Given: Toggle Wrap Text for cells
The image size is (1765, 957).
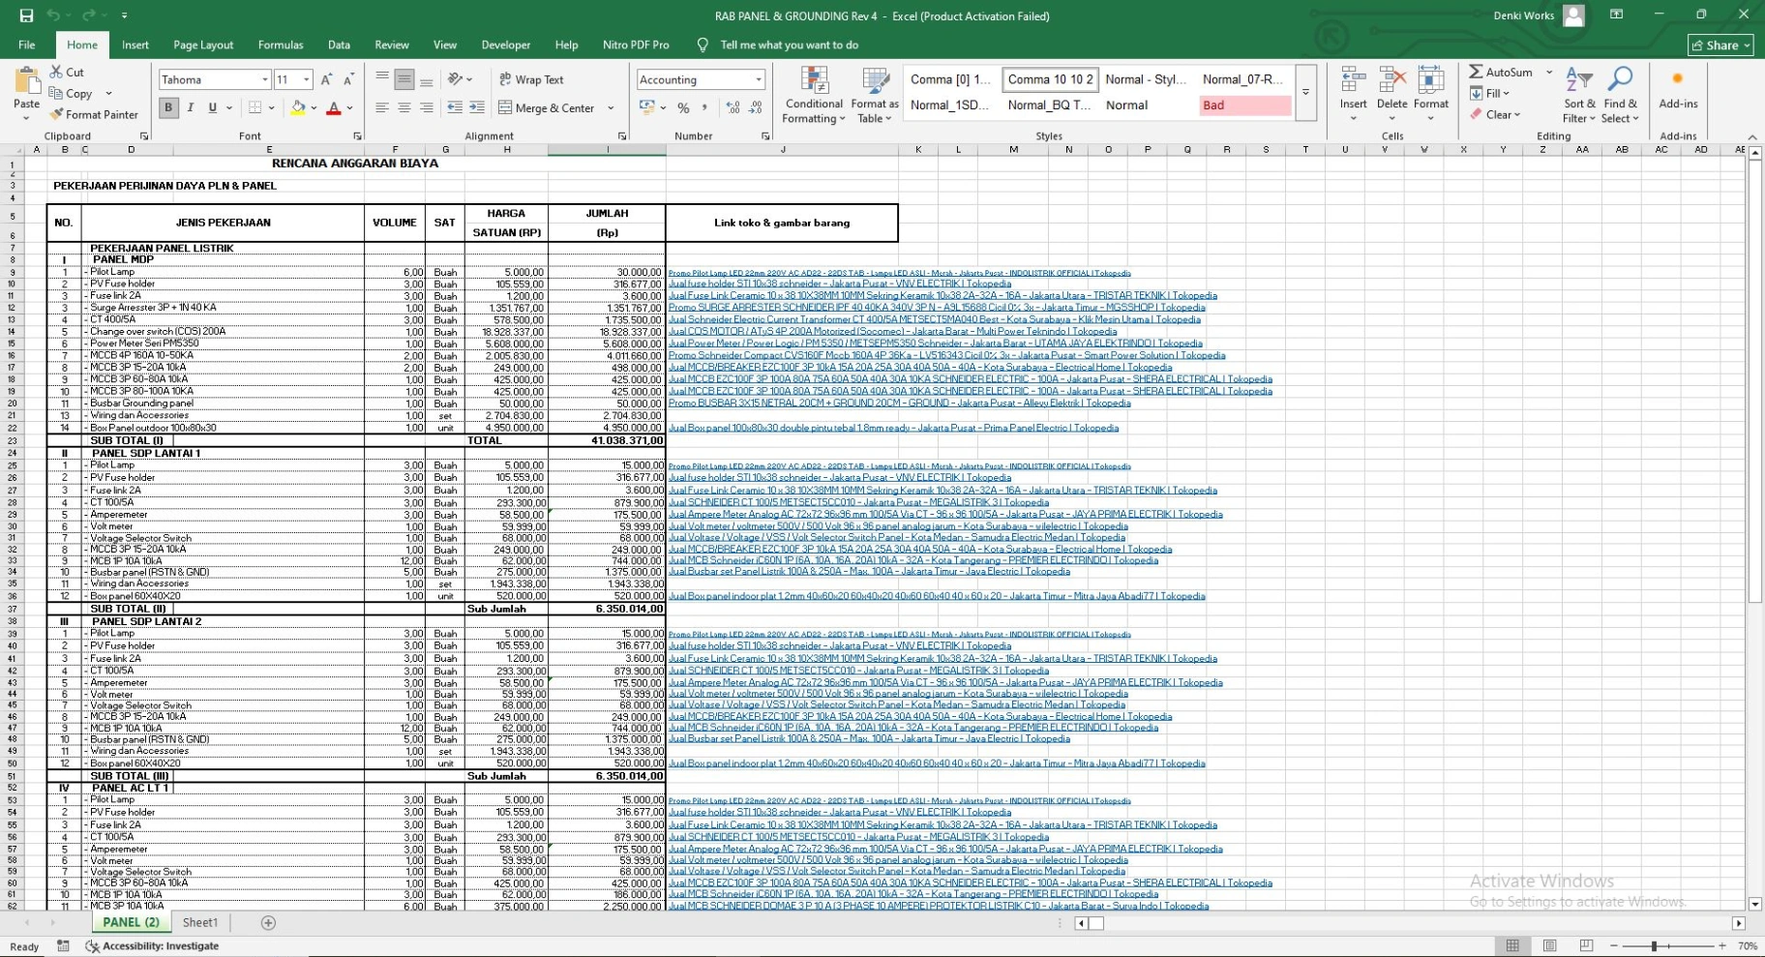Looking at the screenshot, I should (531, 79).
